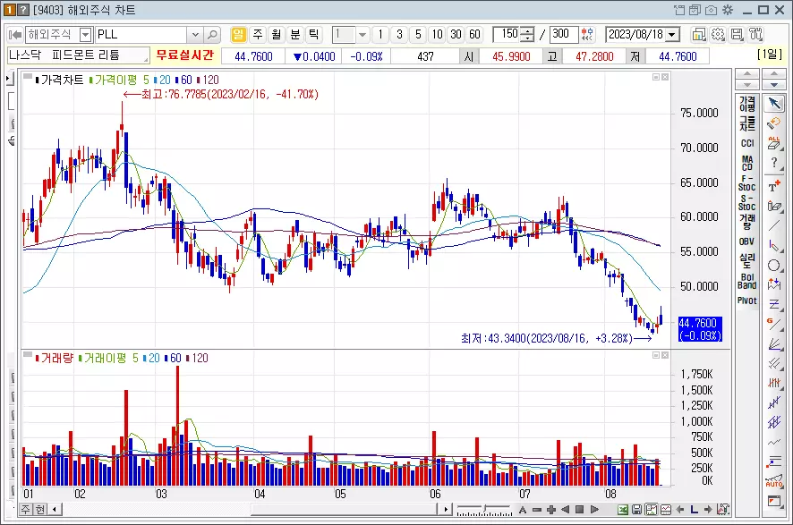
Task: Click the AUTO trendline tool icon
Action: tap(774, 481)
